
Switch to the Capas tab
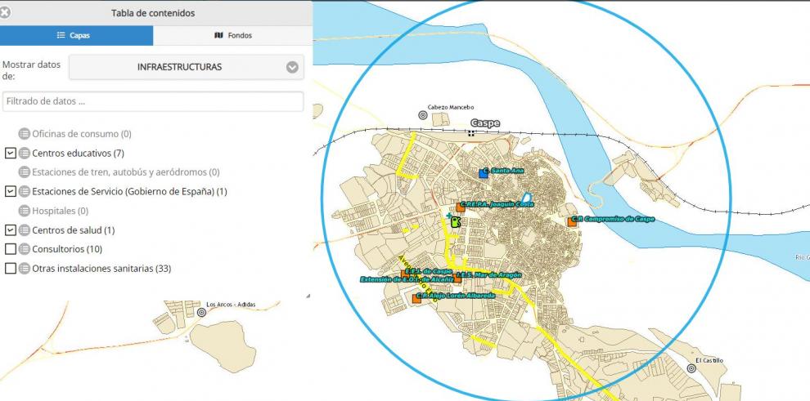coord(76,36)
